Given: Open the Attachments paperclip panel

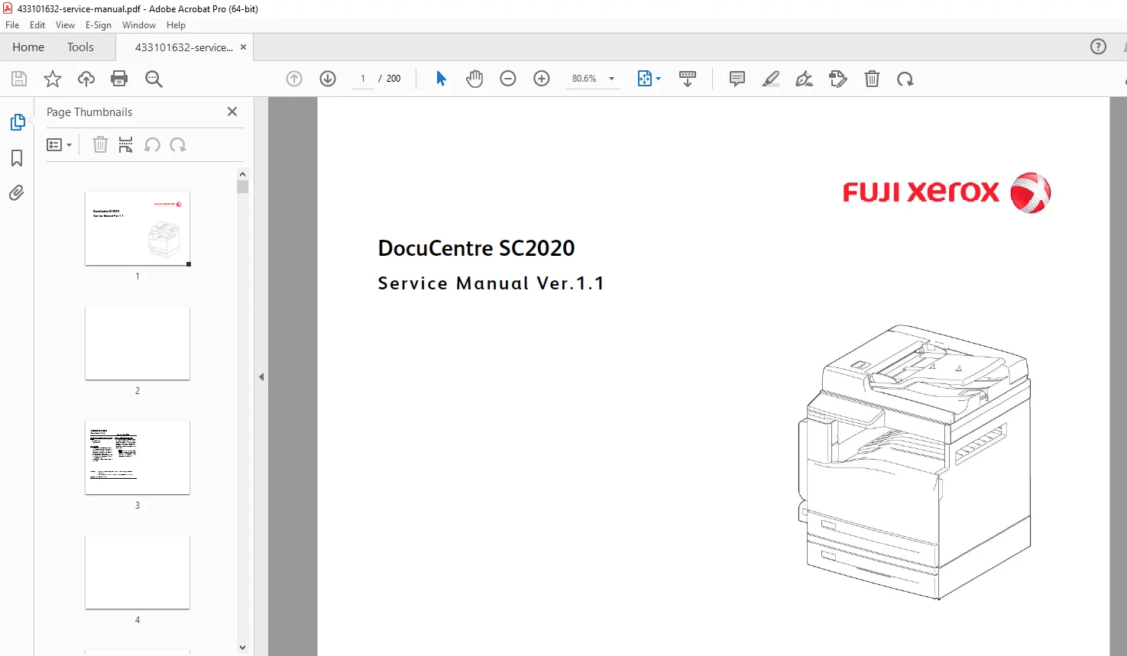Looking at the screenshot, I should coord(17,192).
